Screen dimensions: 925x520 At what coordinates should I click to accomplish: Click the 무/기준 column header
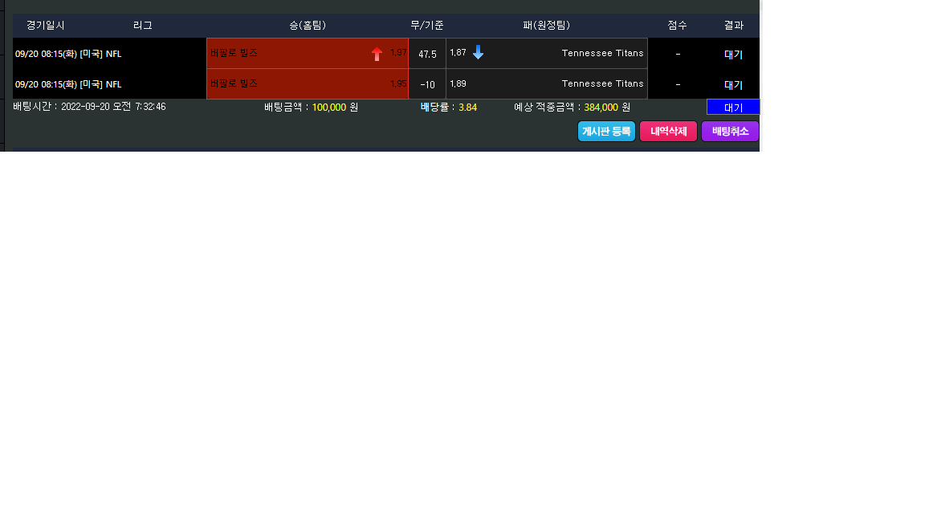tap(427, 26)
